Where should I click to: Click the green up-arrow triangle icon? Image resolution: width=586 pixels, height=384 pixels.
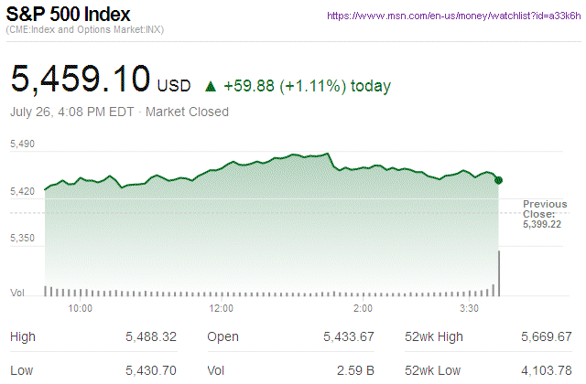coord(211,86)
